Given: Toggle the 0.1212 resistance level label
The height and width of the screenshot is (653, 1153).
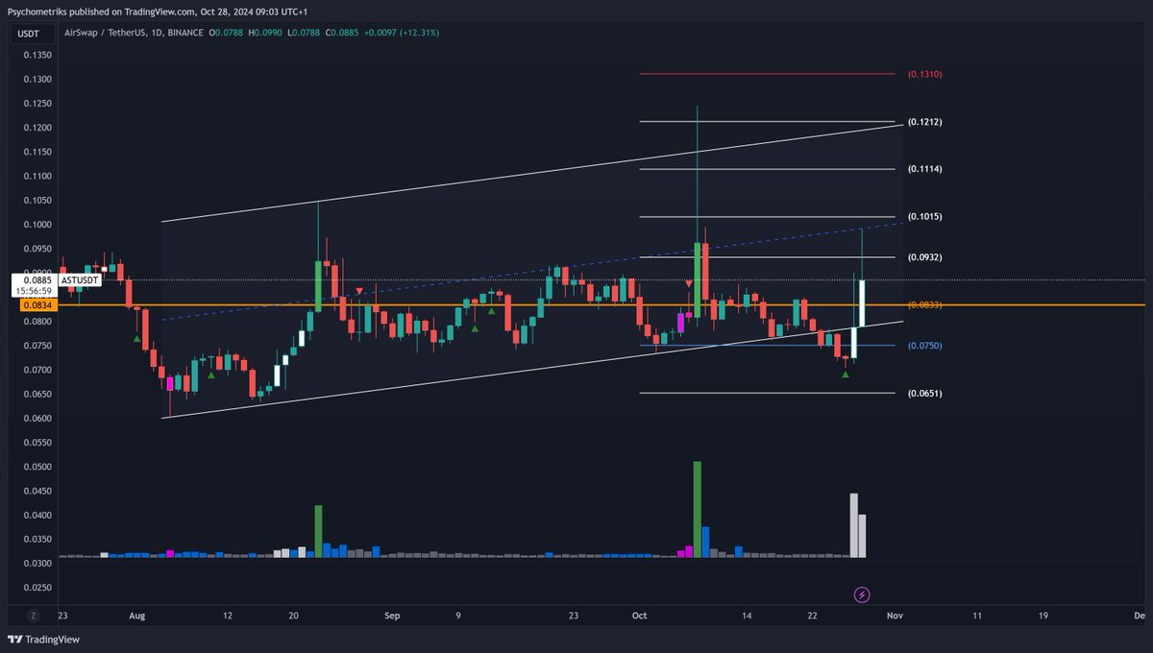Looking at the screenshot, I should [924, 122].
